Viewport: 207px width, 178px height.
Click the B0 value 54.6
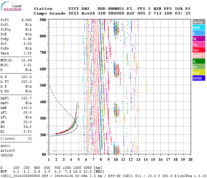tap(28, 127)
